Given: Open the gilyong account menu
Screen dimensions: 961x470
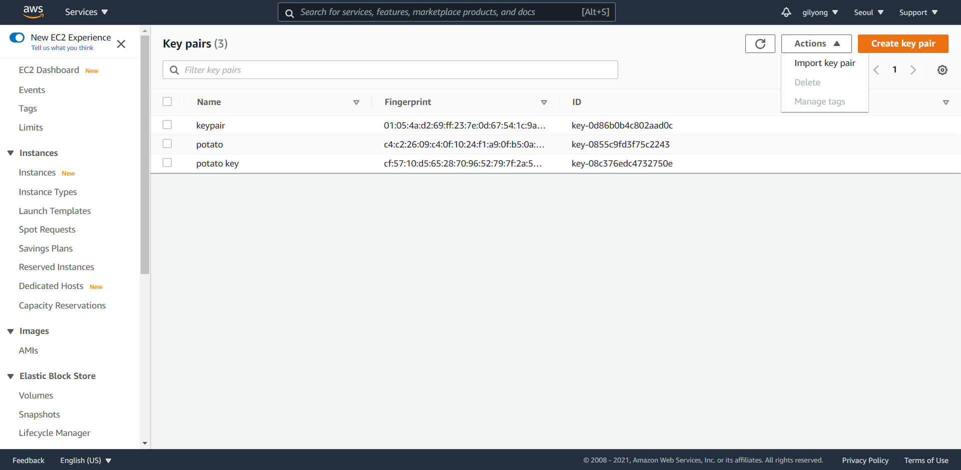Looking at the screenshot, I should (x=820, y=12).
